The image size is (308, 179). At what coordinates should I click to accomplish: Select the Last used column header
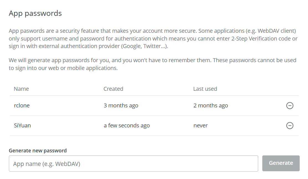tap(205, 89)
